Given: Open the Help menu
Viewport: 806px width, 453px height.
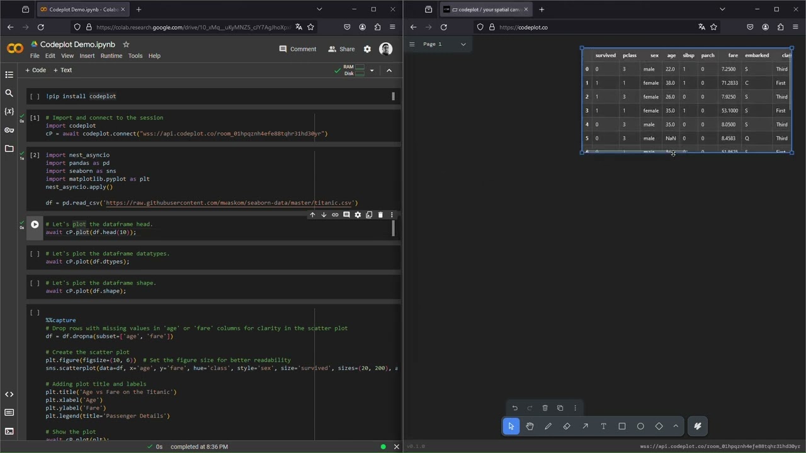Looking at the screenshot, I should (x=154, y=56).
